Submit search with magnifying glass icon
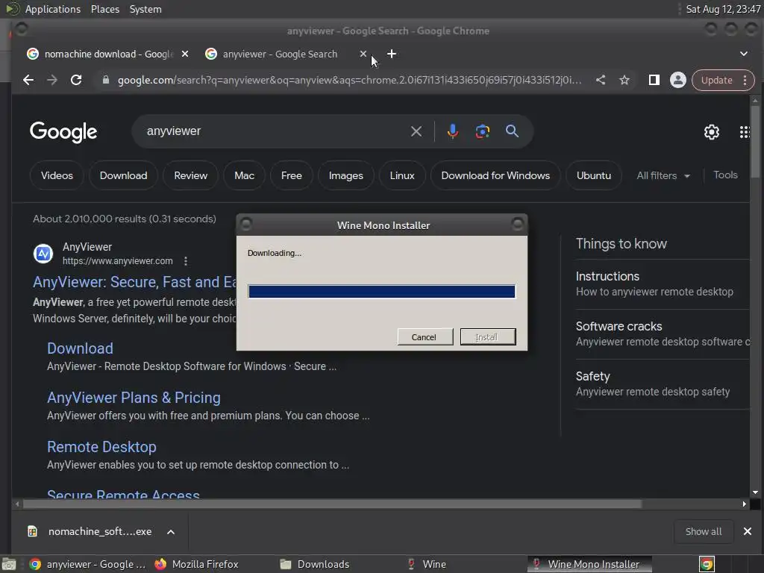Viewport: 764px width, 573px height. [x=512, y=131]
